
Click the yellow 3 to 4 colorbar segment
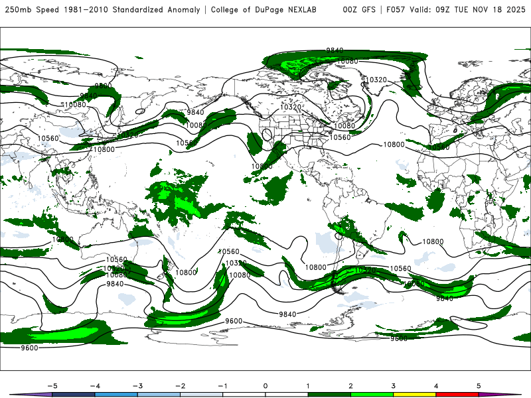(x=414, y=395)
